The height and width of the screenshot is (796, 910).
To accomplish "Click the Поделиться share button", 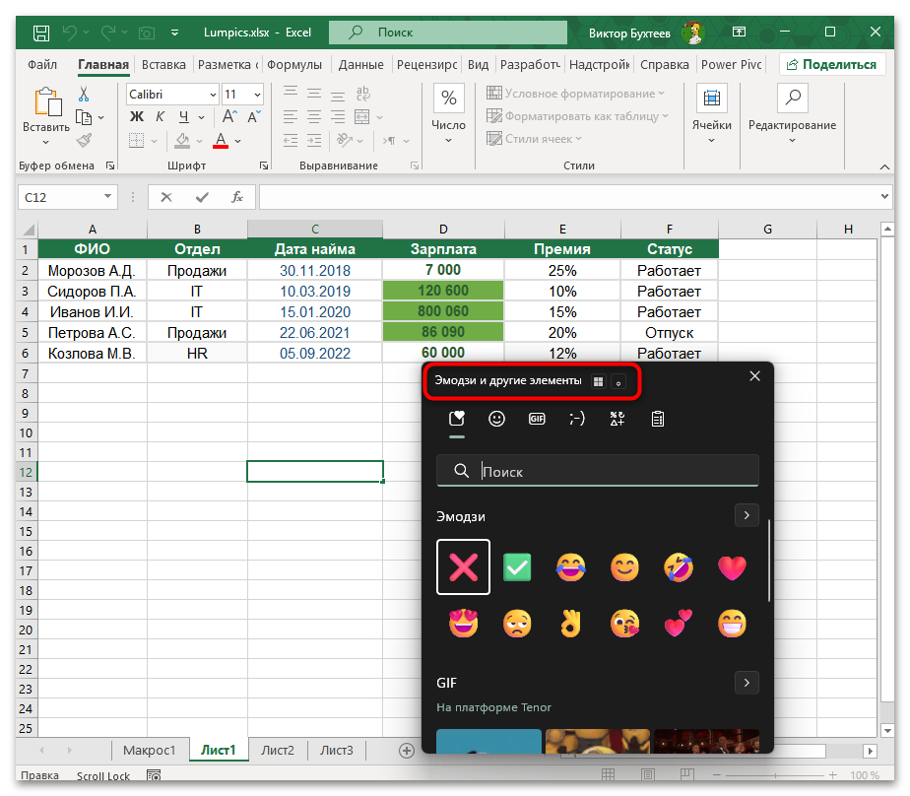I will [831, 65].
